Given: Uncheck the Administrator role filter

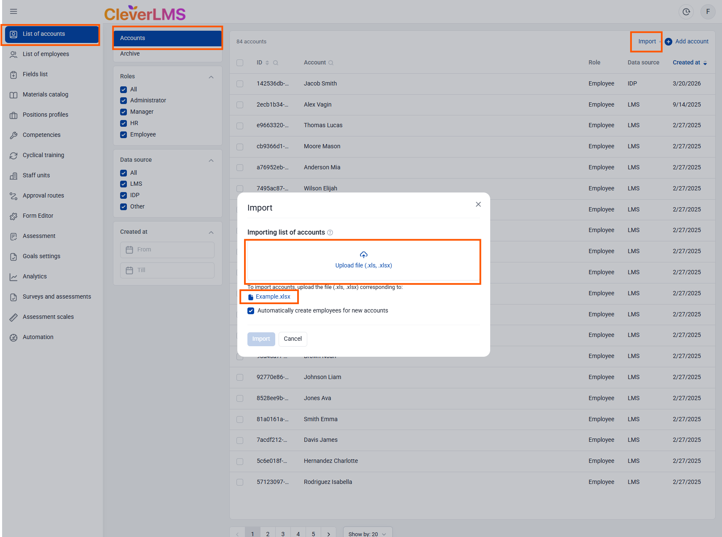Looking at the screenshot, I should pos(123,101).
